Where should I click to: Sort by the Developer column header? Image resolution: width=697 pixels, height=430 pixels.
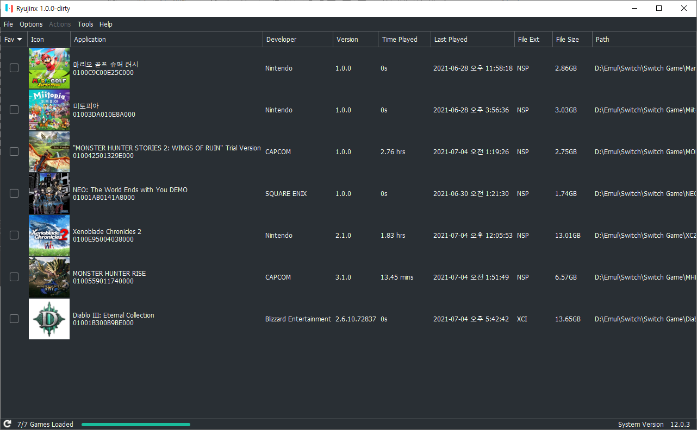click(298, 39)
